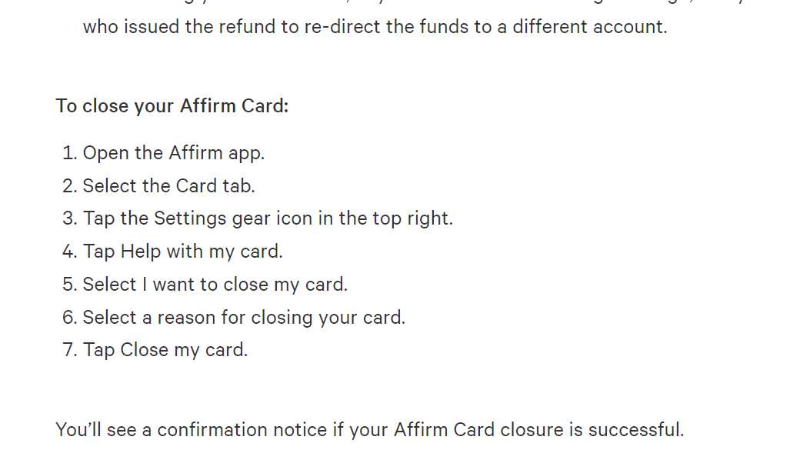Click the 'Tap the Settings gear icon' step
Screen dimensions: 790x470
pyautogui.click(x=268, y=218)
